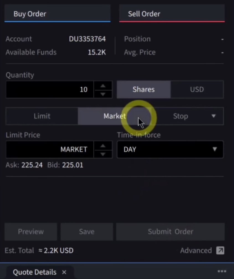
Task: Click the Submit Order button
Action: click(170, 232)
